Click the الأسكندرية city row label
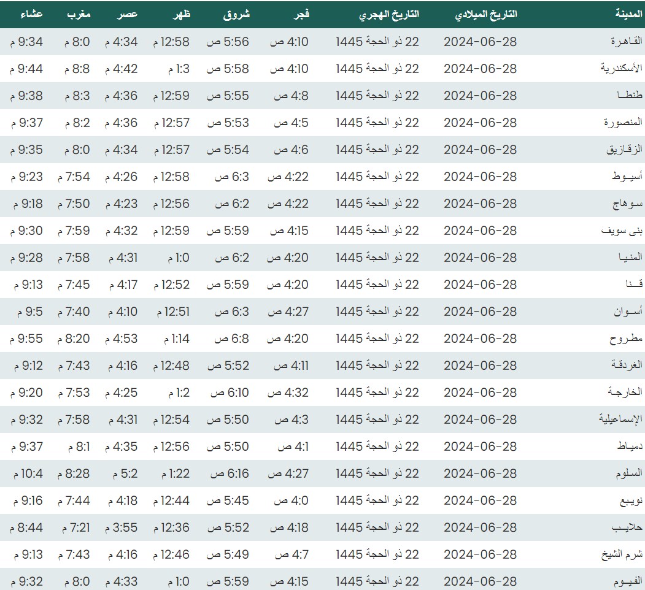The image size is (645, 590). (x=621, y=69)
